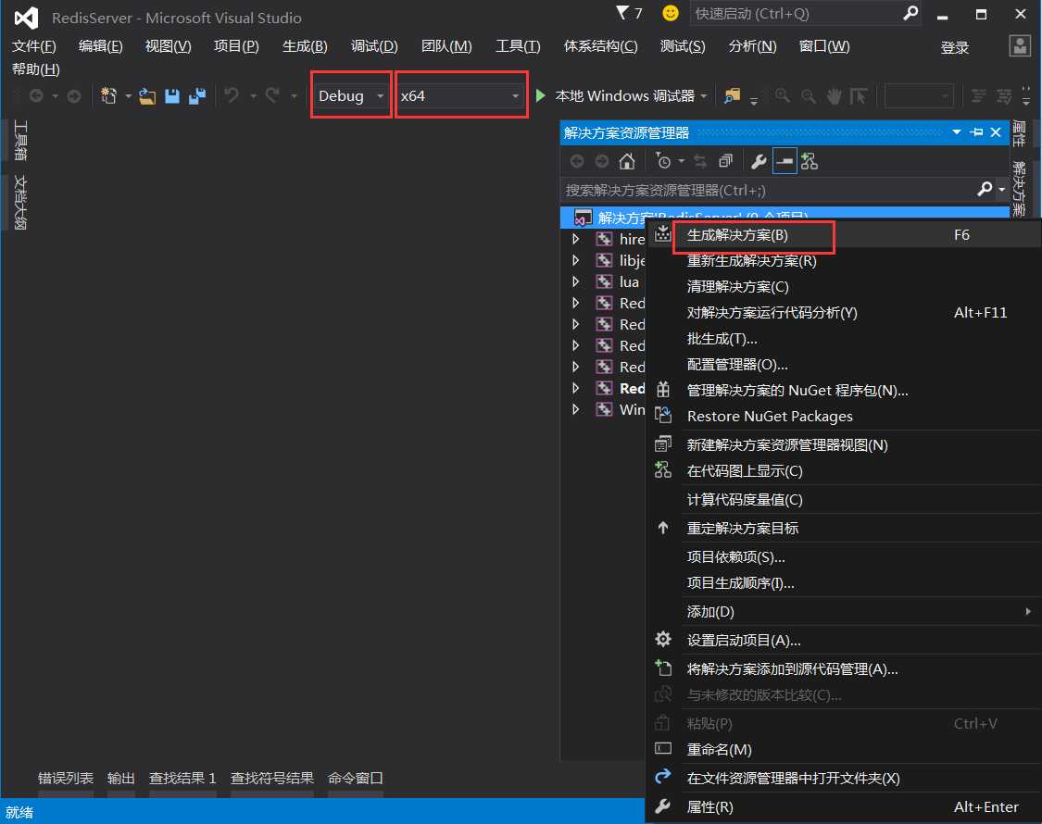Open the 查找结果 1 tab
Screen dimensions: 1042x824
click(182, 778)
